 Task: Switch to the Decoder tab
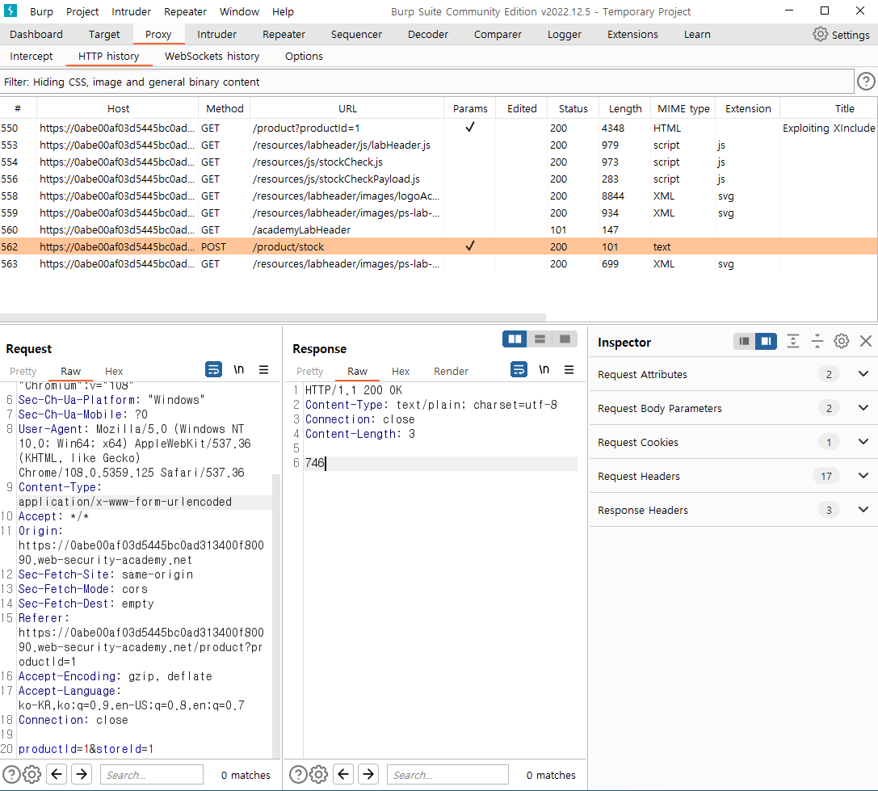pos(428,34)
